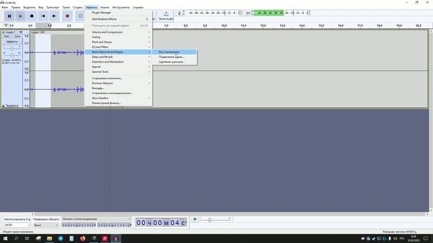
Task: Click the track Выделить button
Action: point(12,106)
